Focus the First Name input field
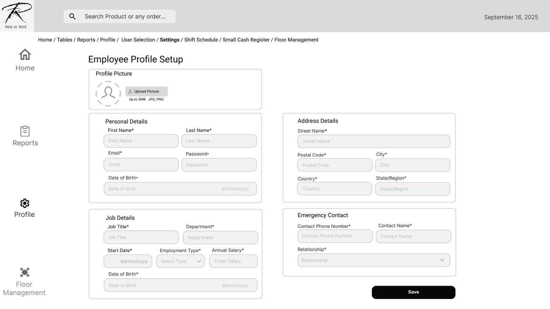 pyautogui.click(x=141, y=141)
